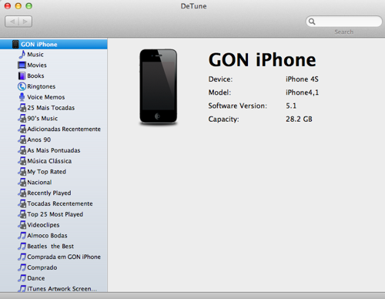Click the Nacional playlist icon

(22, 182)
